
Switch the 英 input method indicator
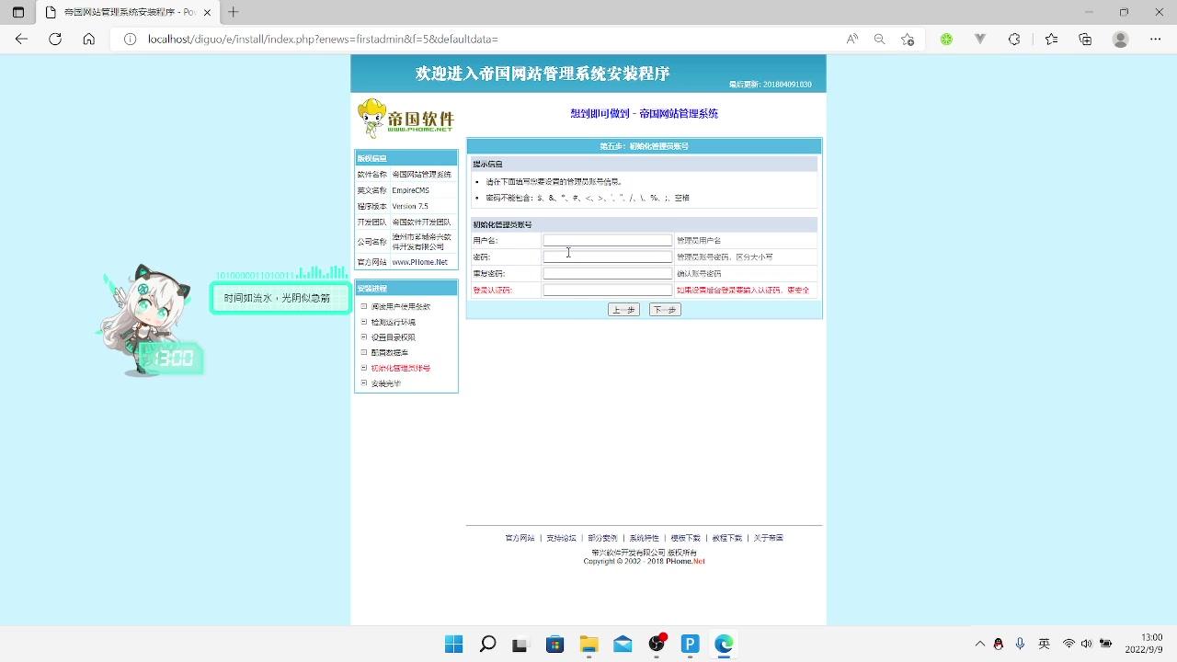tap(1044, 644)
